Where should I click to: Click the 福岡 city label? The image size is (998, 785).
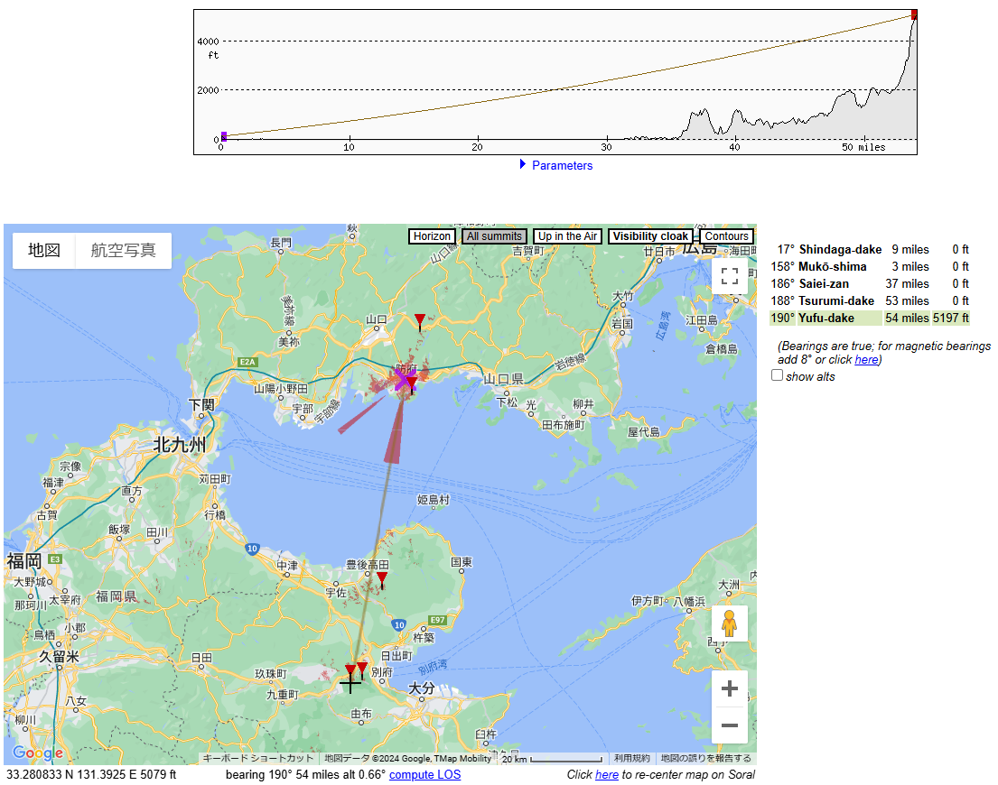click(x=24, y=561)
